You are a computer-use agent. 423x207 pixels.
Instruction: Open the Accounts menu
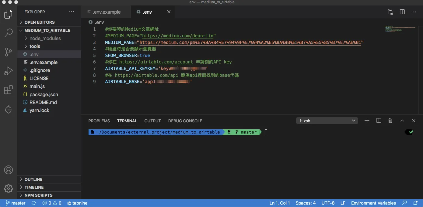9,170
